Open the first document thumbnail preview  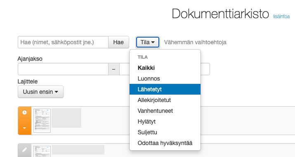pyautogui.click(x=42, y=121)
